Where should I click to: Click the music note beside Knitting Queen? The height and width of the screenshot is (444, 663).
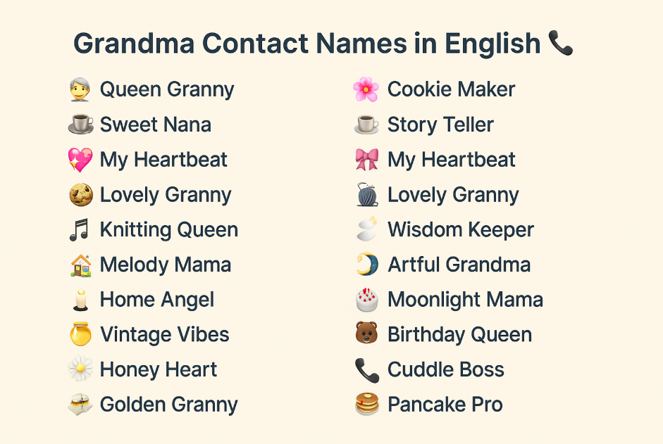(x=80, y=230)
